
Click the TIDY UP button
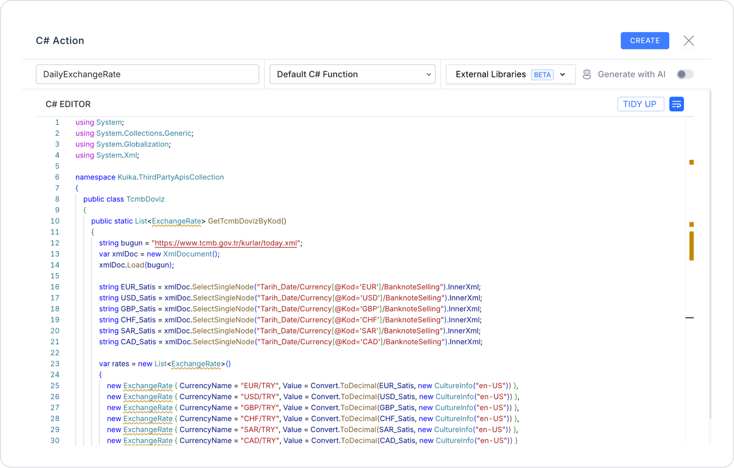pyautogui.click(x=640, y=104)
